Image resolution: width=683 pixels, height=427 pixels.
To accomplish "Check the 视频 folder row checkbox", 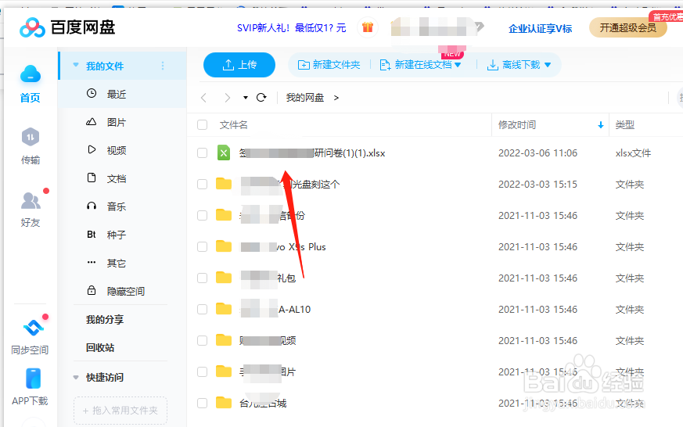I will pos(202,340).
